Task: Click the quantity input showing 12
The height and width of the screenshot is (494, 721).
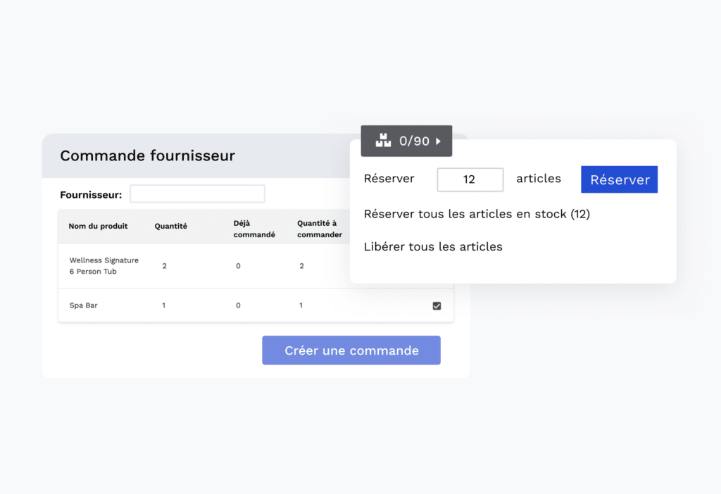Action: point(470,179)
